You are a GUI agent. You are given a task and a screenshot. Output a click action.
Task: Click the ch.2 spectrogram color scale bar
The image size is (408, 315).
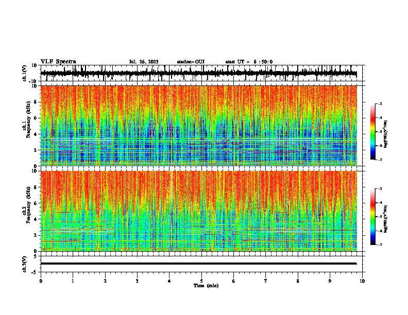[373, 217]
